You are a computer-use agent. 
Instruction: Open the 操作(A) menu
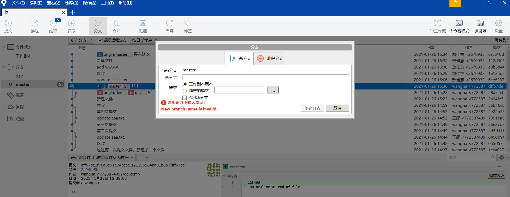point(90,3)
